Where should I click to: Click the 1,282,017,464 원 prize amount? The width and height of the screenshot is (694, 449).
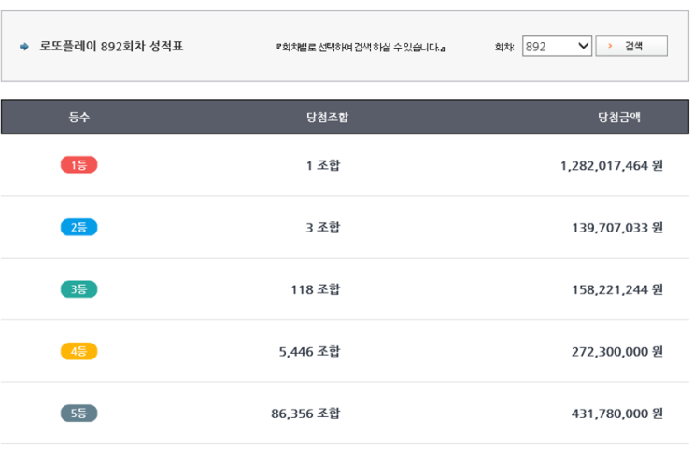pos(611,165)
